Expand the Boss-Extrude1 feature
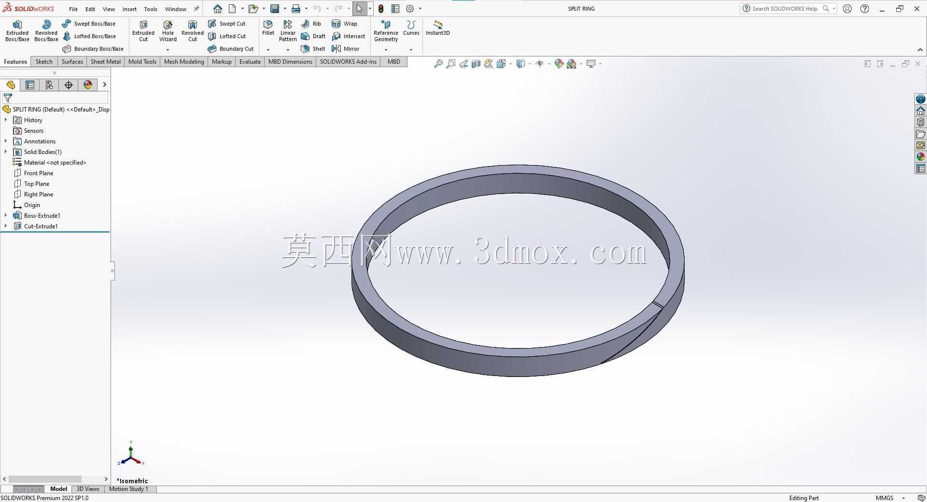This screenshot has height=502, width=927. click(x=6, y=216)
